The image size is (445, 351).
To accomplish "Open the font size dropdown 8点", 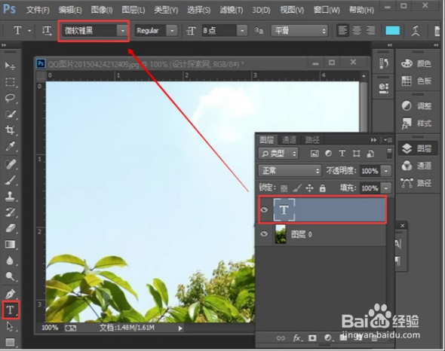I will [242, 30].
